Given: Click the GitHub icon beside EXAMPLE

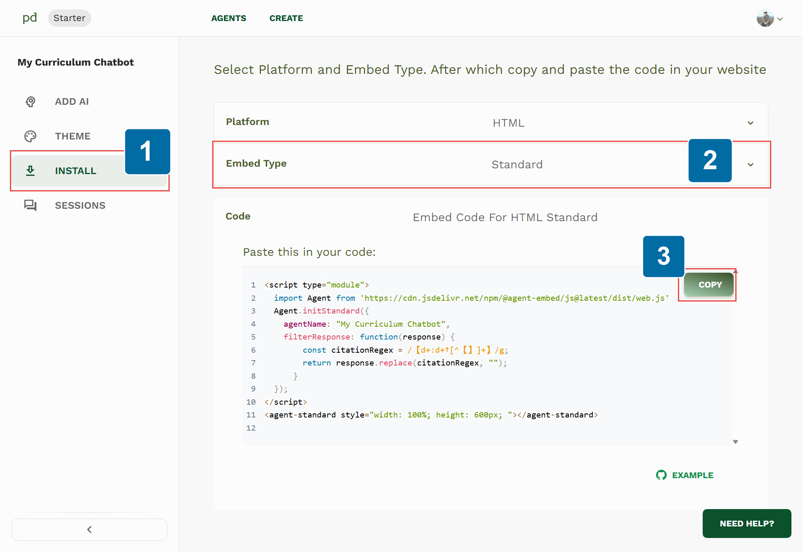Looking at the screenshot, I should [661, 475].
